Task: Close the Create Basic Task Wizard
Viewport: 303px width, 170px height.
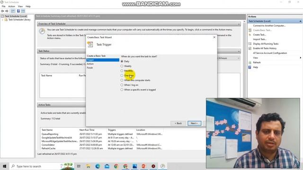Action: (214, 37)
